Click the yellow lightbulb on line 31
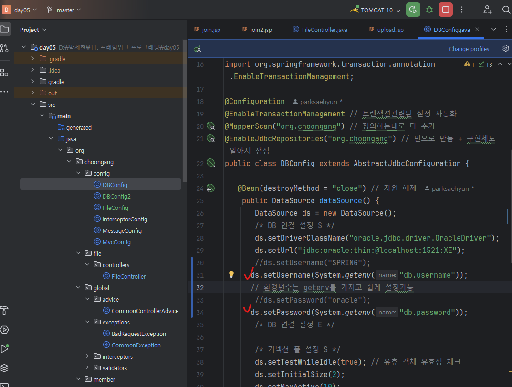Viewport: 512px width, 387px height. pos(231,274)
